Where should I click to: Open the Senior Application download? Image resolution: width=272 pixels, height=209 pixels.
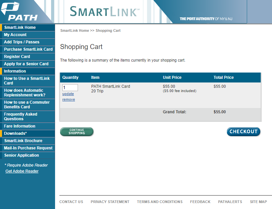(28, 155)
